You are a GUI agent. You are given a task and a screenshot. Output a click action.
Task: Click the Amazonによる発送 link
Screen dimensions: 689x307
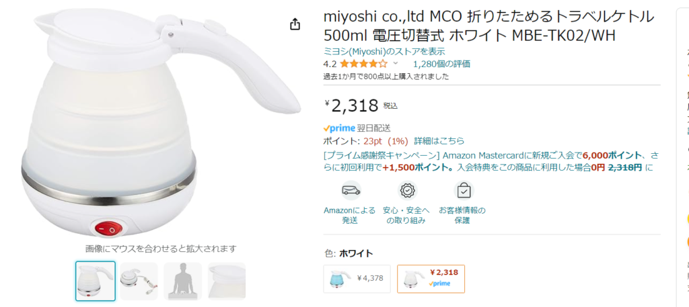tap(350, 216)
